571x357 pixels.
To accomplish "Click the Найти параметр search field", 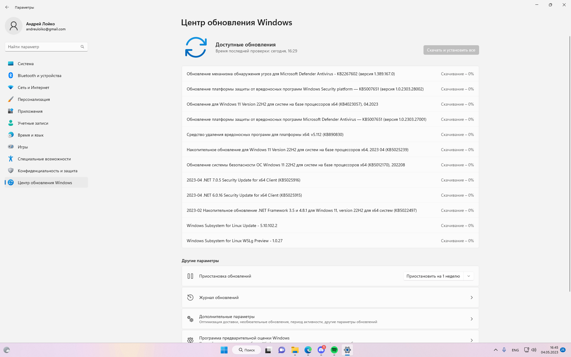I will click(x=46, y=47).
